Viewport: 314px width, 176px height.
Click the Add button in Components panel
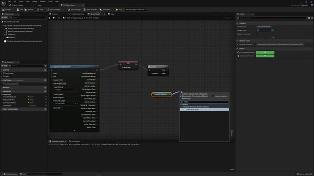coord(4,18)
